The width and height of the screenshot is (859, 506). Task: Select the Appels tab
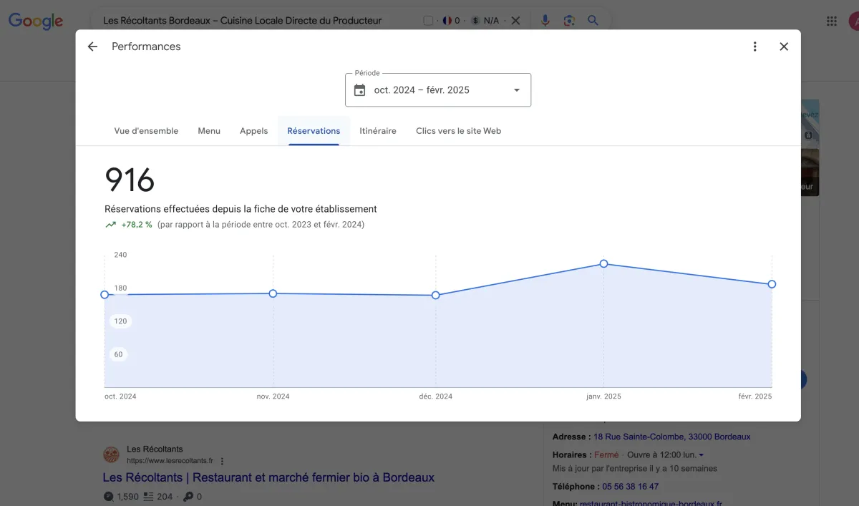(253, 131)
